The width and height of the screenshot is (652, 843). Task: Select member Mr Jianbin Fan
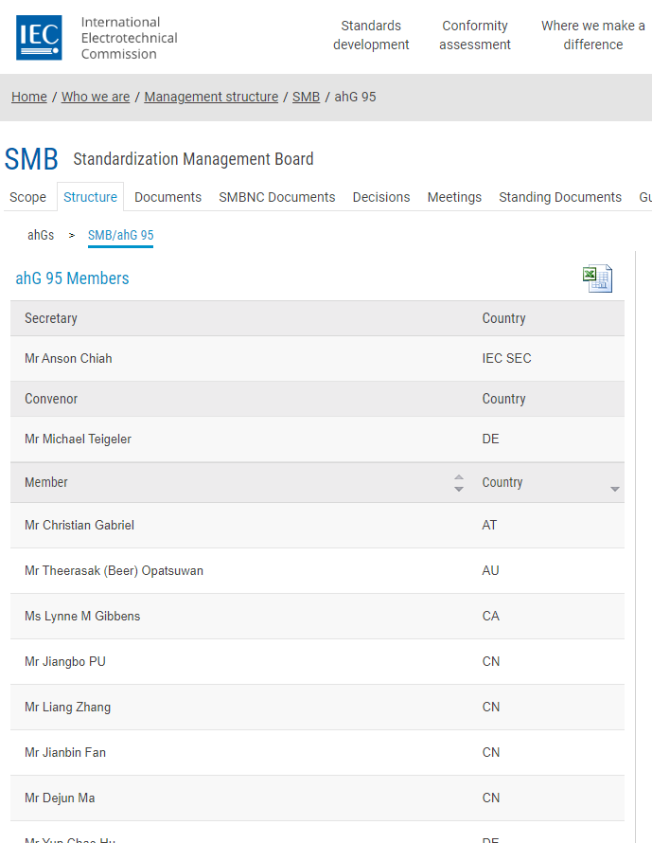pyautogui.click(x=65, y=753)
